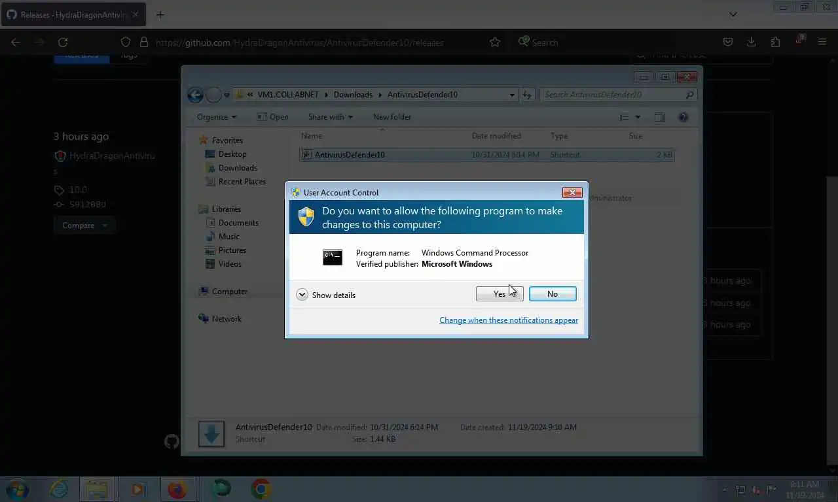Open Chrome from taskbar

(261, 489)
